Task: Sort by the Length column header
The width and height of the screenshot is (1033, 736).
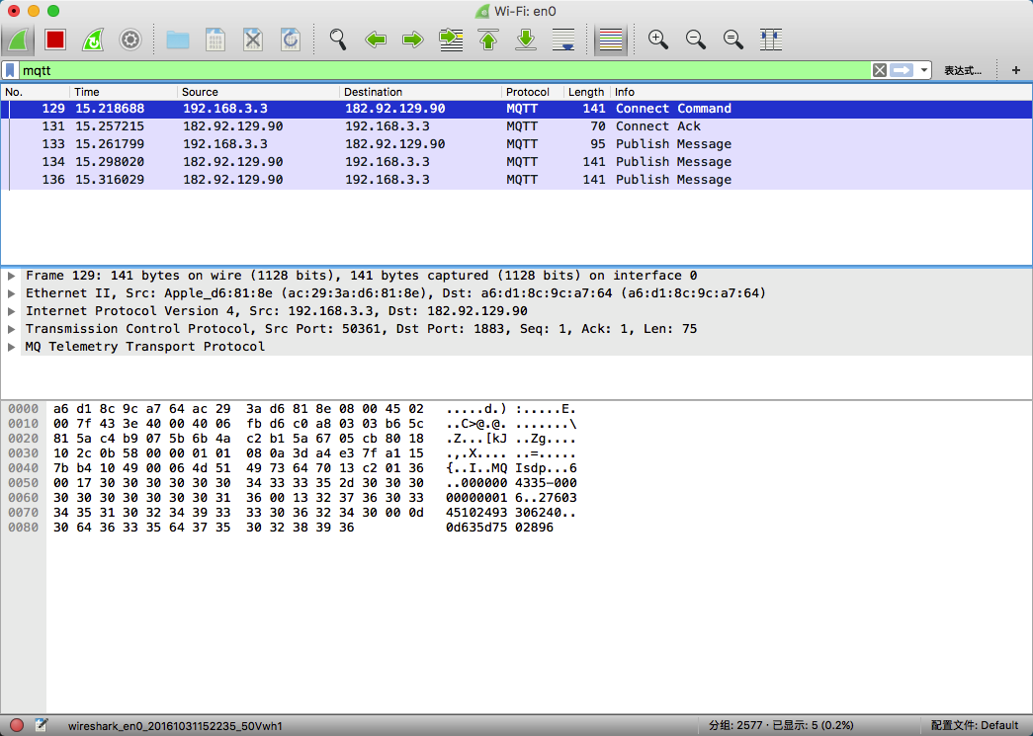Action: pyautogui.click(x=586, y=92)
